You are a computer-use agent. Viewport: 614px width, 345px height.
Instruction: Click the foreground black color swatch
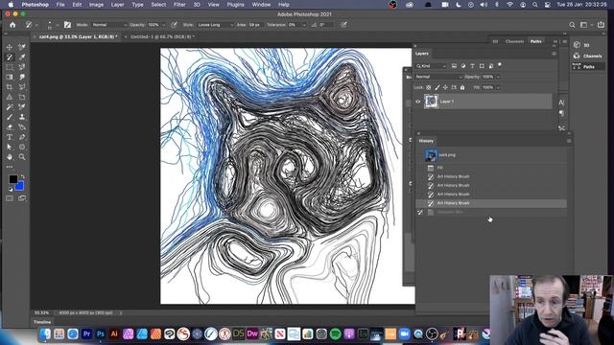pos(12,179)
